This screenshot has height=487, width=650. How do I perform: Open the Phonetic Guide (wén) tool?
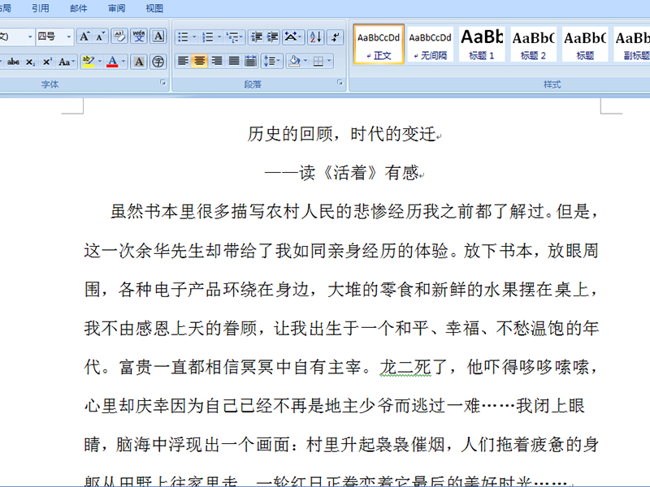[x=139, y=37]
